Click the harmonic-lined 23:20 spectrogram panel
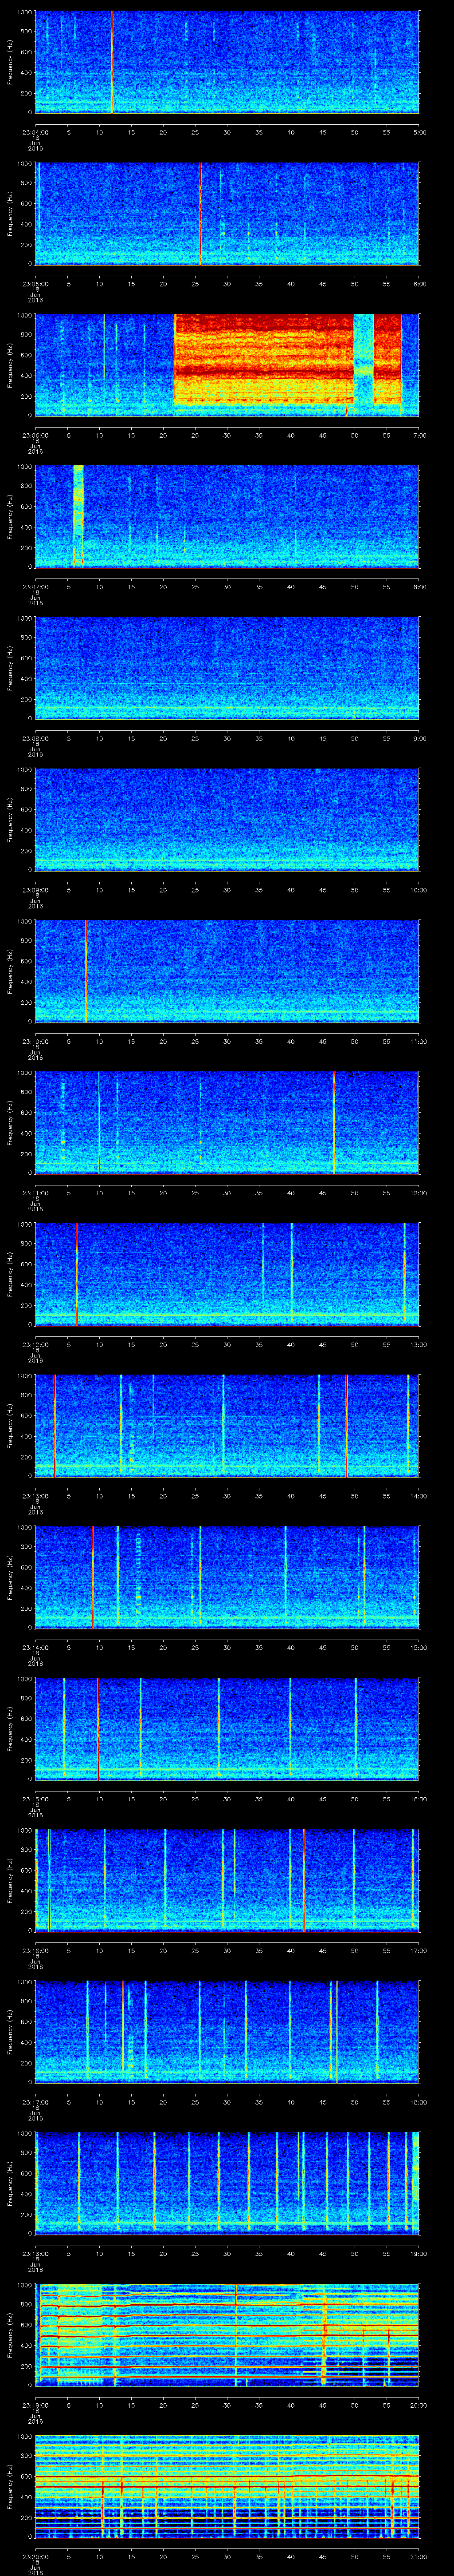The height and width of the screenshot is (2576, 454). point(227,2485)
